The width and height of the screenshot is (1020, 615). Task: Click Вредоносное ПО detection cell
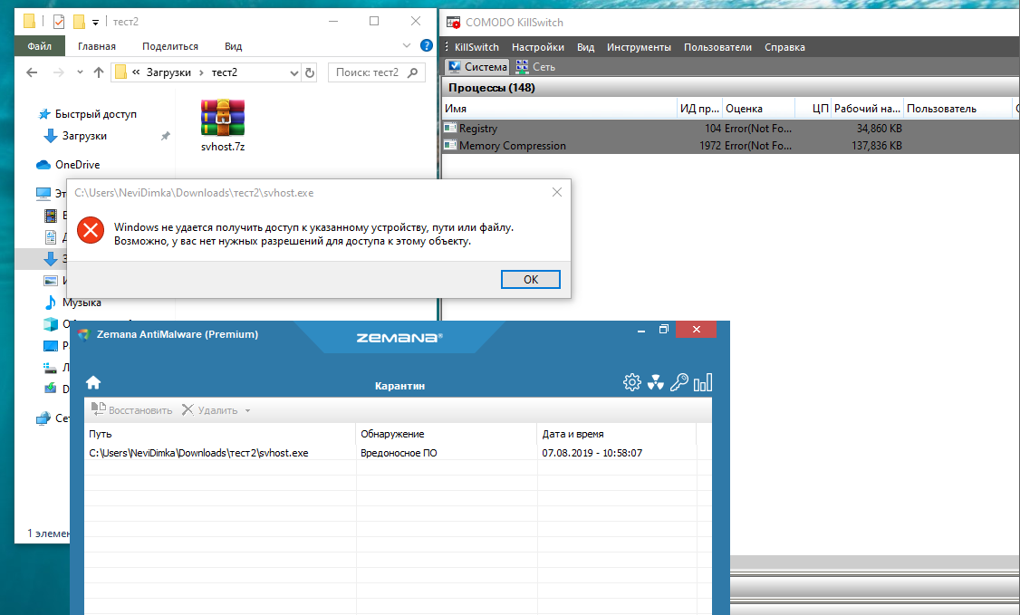click(x=399, y=453)
